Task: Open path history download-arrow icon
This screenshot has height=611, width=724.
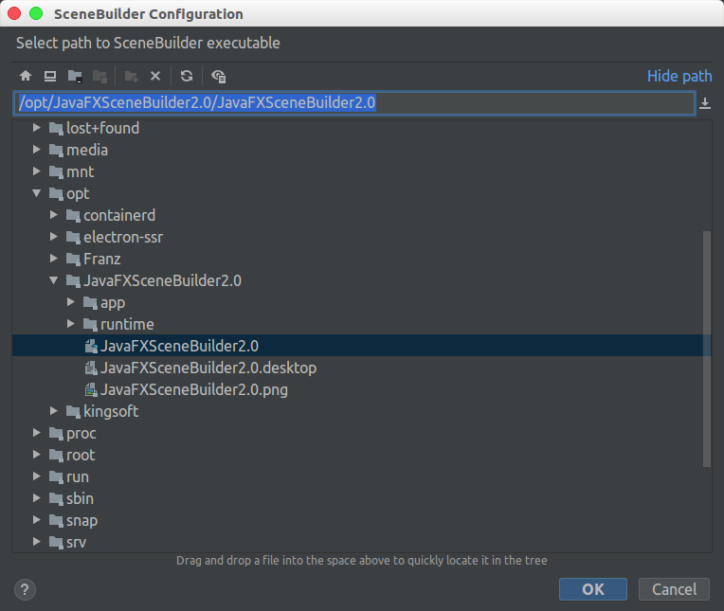Action: (705, 103)
